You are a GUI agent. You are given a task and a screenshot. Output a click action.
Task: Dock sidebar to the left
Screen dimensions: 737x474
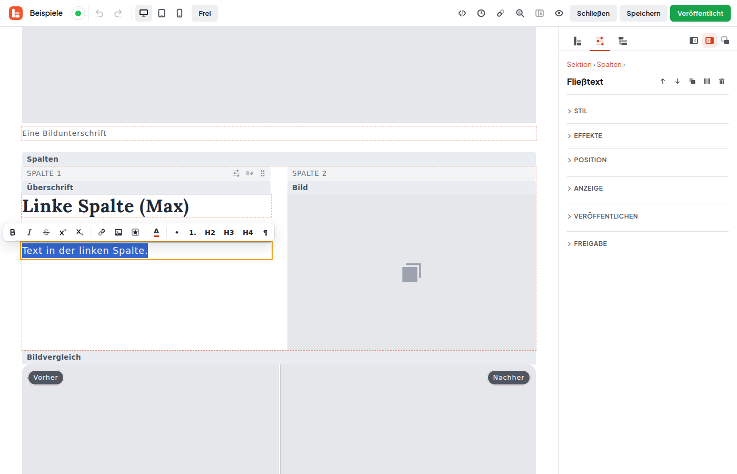694,41
